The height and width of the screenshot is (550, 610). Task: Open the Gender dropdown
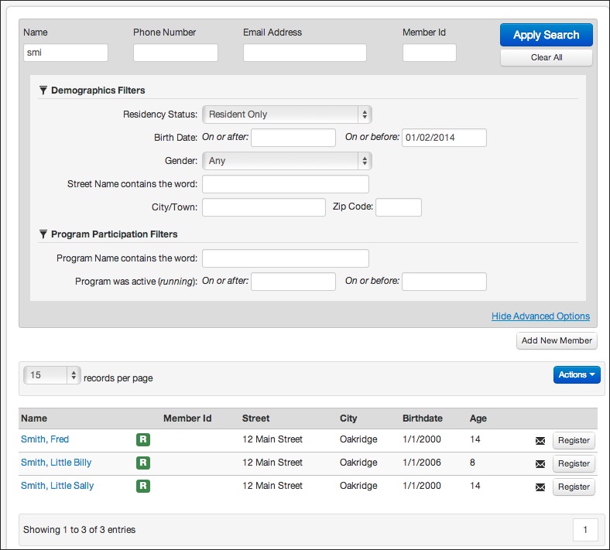click(x=287, y=161)
